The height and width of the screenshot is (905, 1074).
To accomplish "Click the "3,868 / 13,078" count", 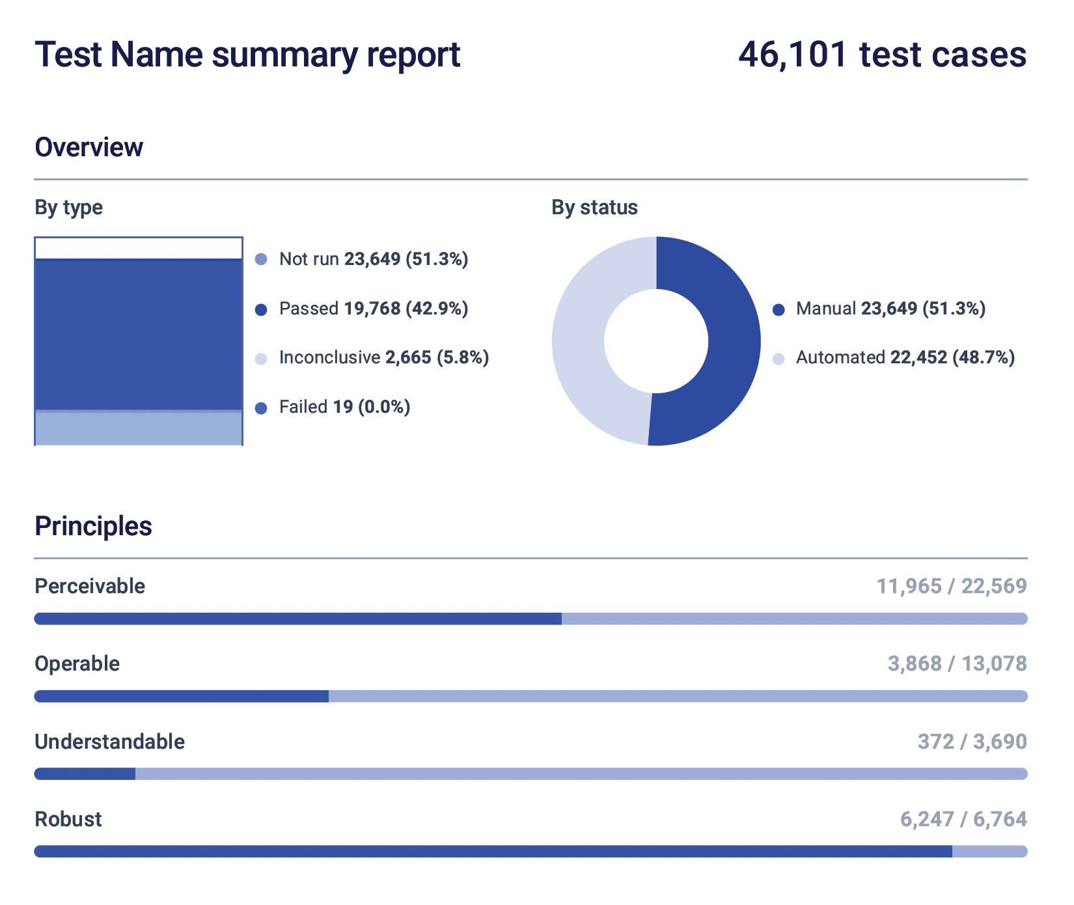I will point(957,663).
